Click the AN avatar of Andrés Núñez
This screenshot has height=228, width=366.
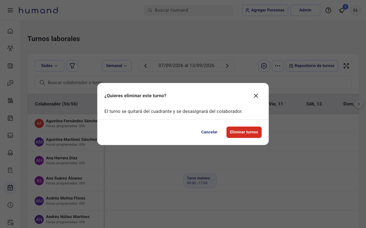(x=39, y=219)
